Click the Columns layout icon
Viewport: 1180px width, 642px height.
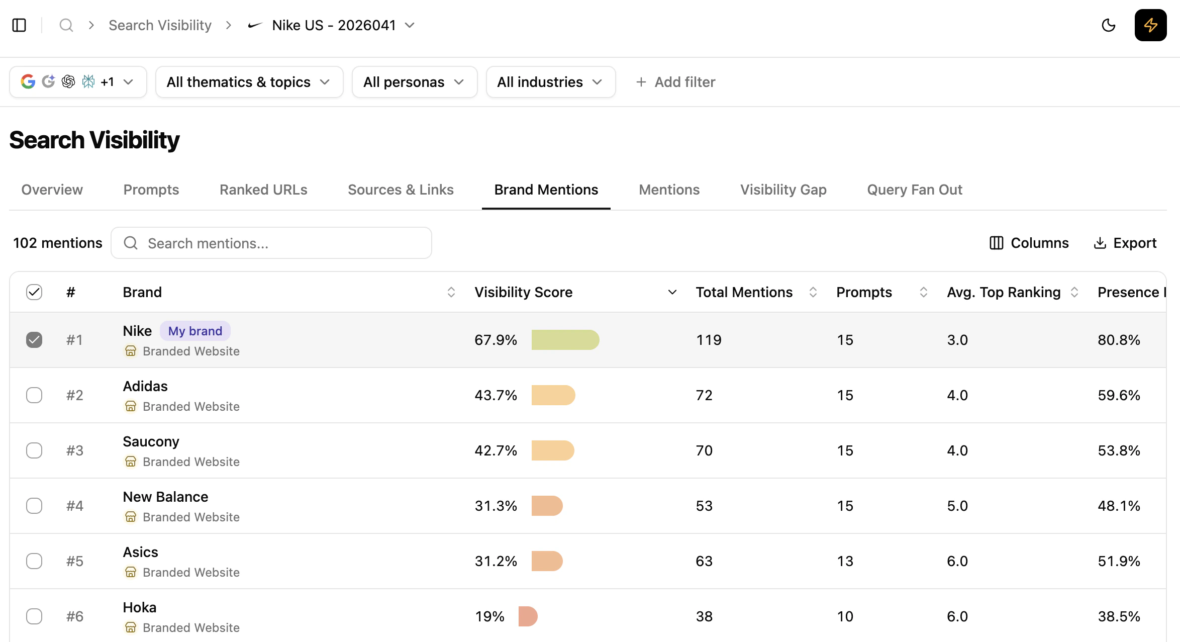996,243
